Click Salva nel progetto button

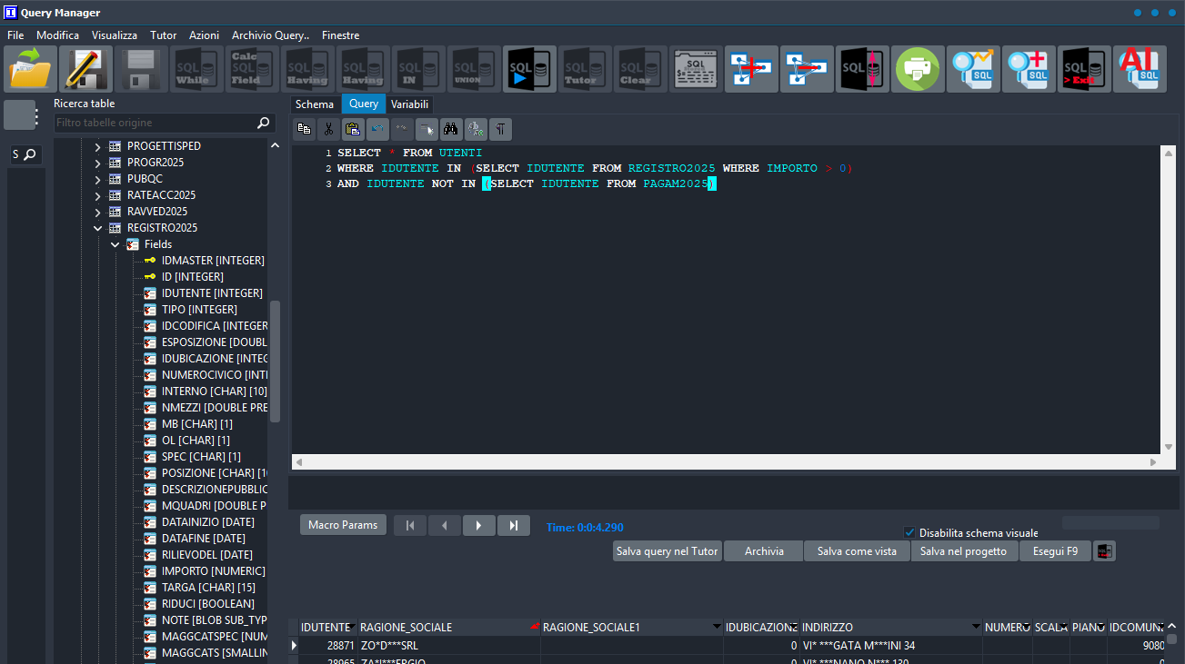point(963,551)
